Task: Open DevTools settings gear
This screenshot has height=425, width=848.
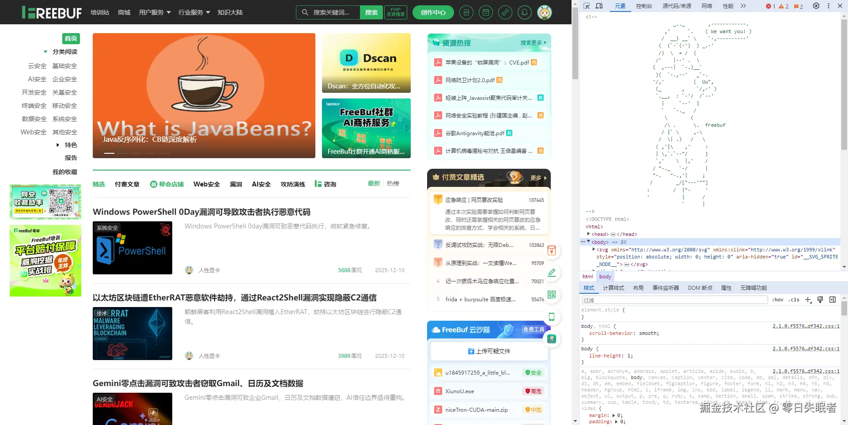Action: [x=816, y=6]
